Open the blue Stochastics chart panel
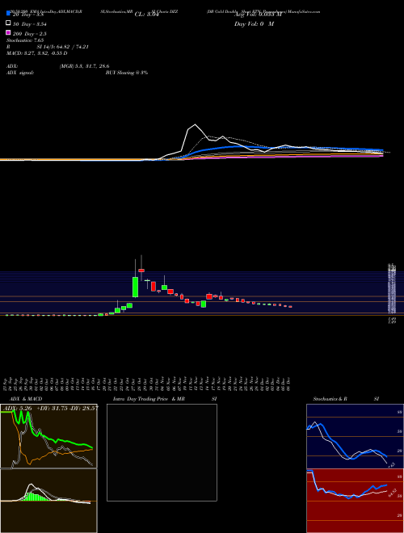The image size is (404, 533). coord(355,436)
